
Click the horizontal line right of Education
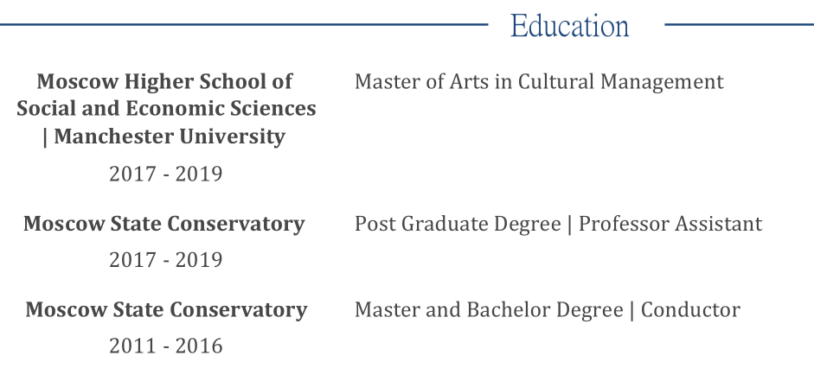pyautogui.click(x=739, y=24)
